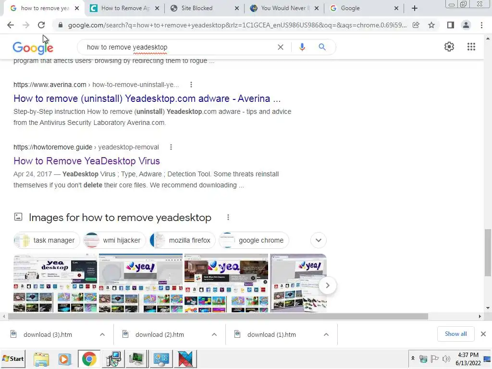The image size is (492, 369).
Task: Click the address bar URL
Action: pyautogui.click(x=237, y=25)
